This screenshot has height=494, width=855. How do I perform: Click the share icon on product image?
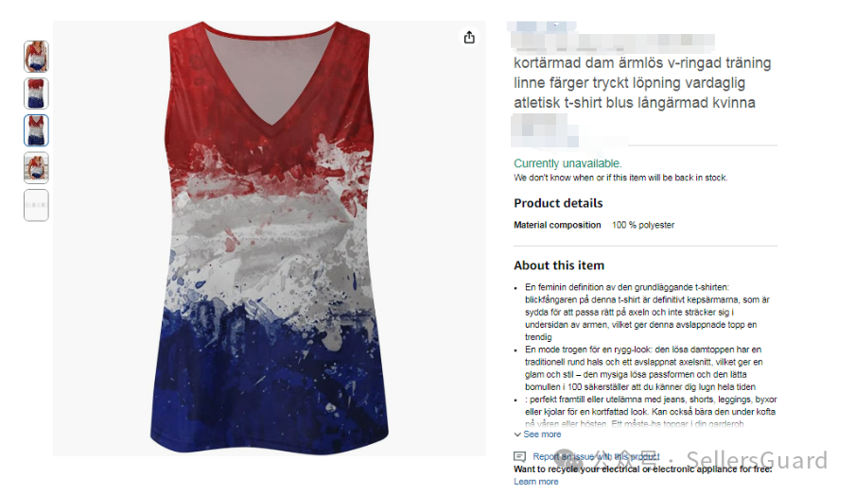(469, 38)
